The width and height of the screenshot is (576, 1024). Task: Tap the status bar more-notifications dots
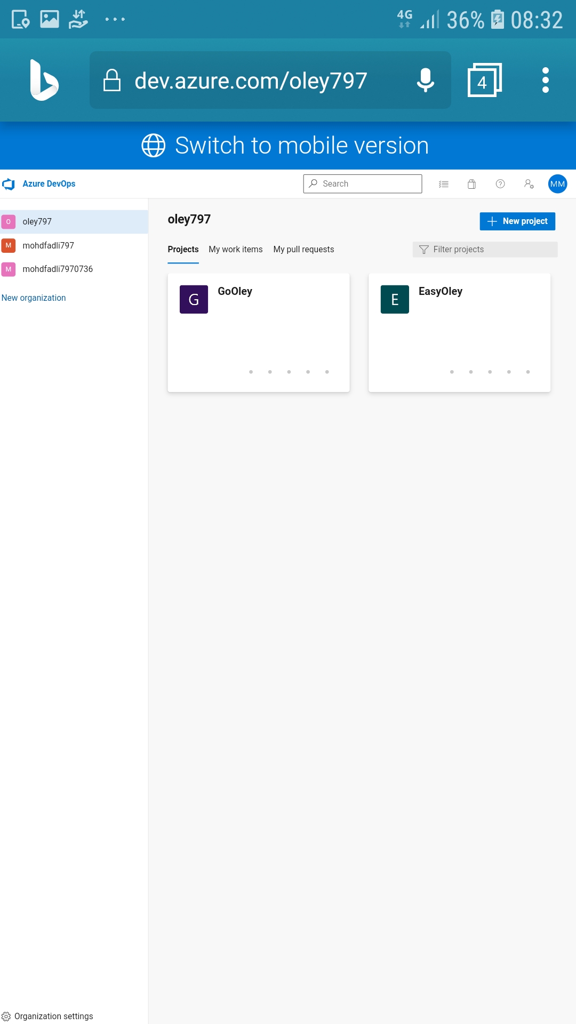[x=115, y=19]
